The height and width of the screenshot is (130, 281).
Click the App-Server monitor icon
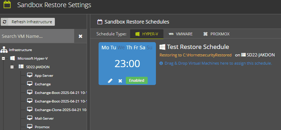click(29, 75)
